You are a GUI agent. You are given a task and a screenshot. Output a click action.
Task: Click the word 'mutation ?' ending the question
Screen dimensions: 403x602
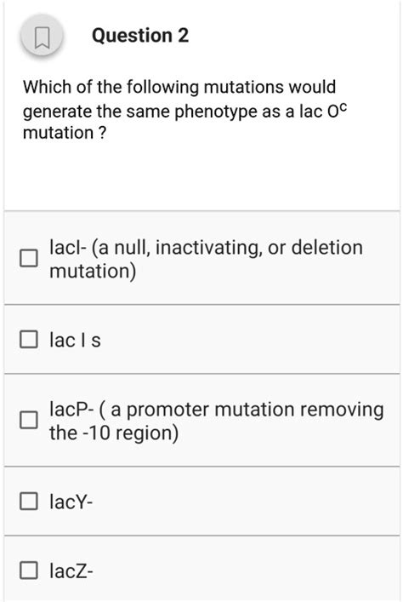pos(65,133)
